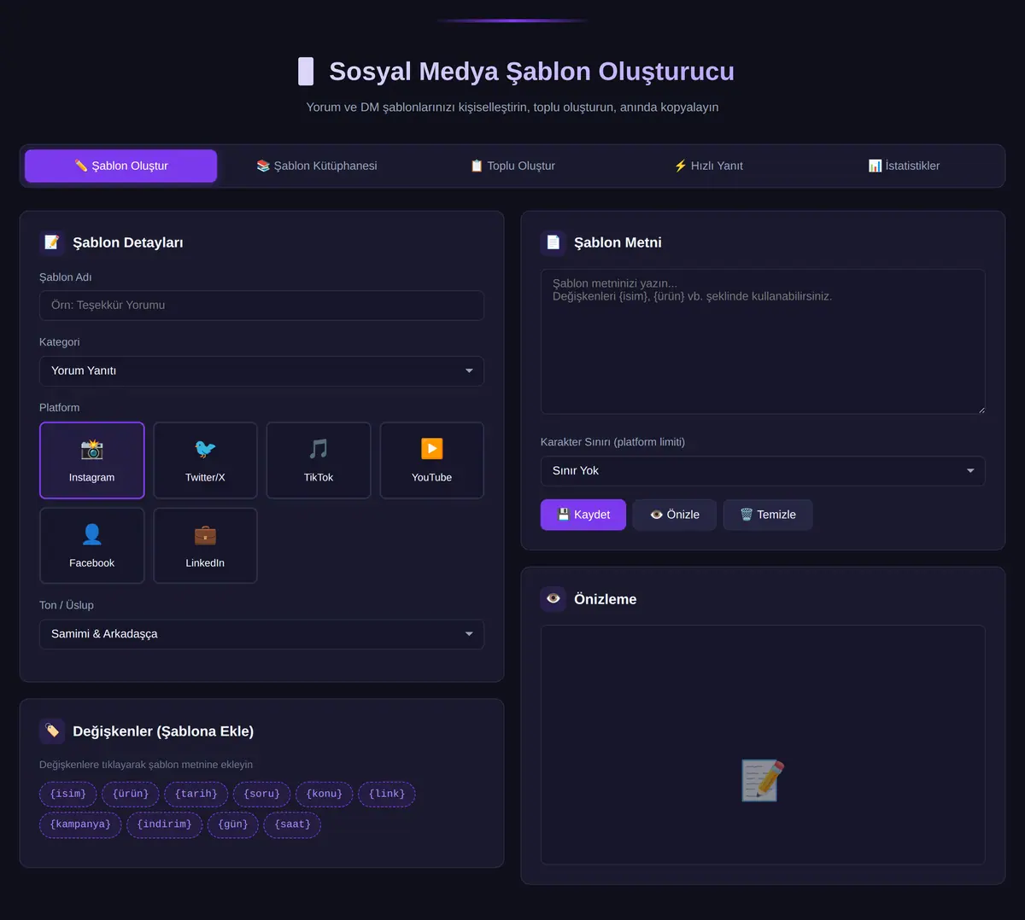
Task: Insert the {link} variable chip
Action: (387, 794)
